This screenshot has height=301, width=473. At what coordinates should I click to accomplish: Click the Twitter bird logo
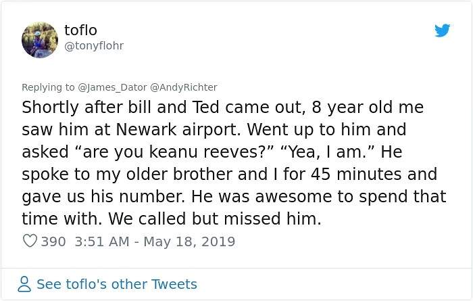[442, 30]
